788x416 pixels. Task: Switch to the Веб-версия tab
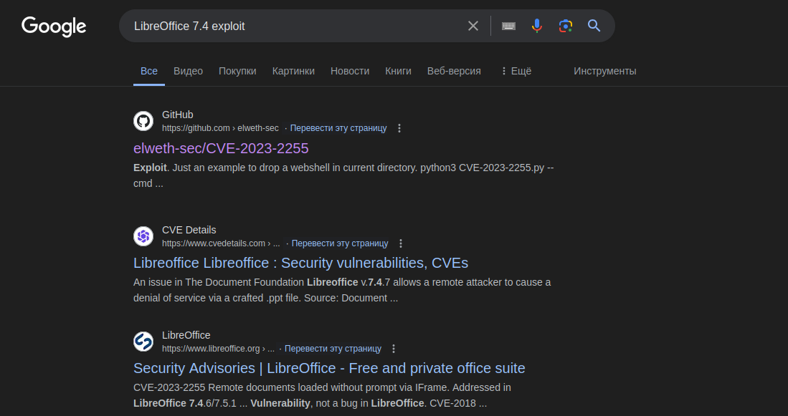(x=454, y=72)
